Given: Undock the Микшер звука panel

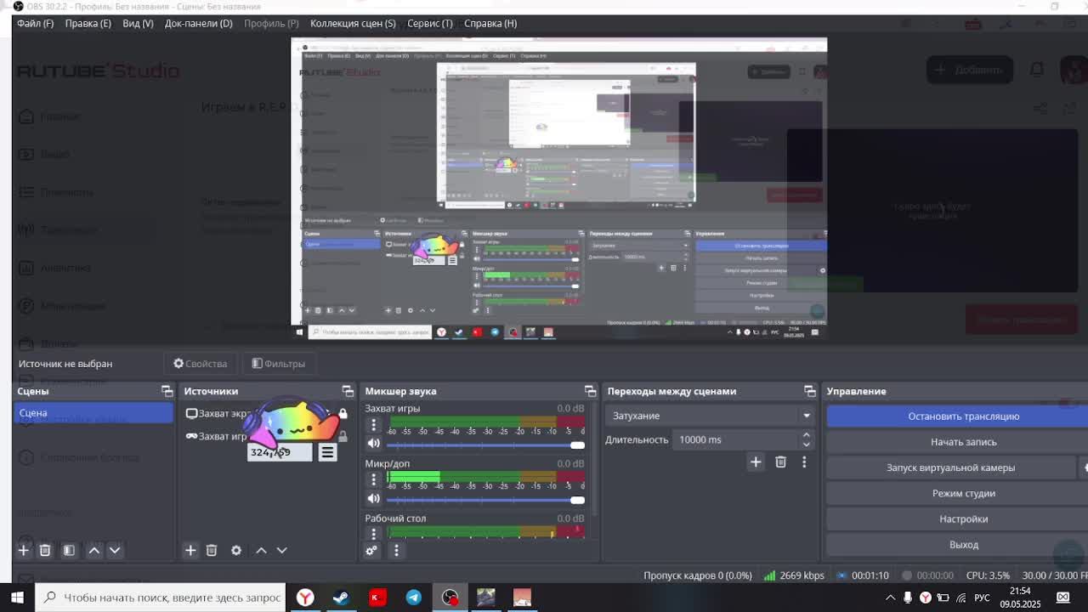Looking at the screenshot, I should tap(590, 391).
